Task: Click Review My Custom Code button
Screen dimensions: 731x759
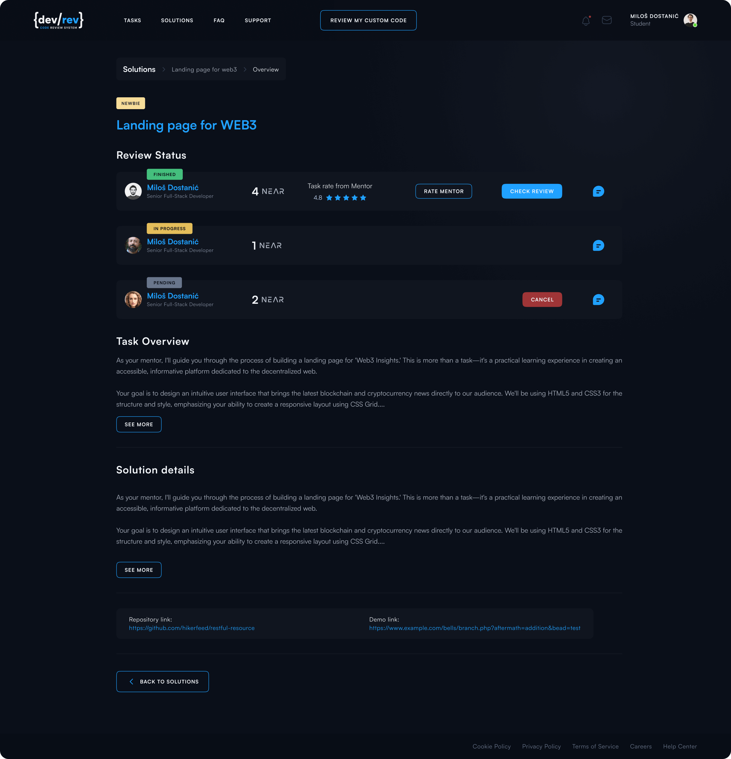Action: (x=368, y=21)
